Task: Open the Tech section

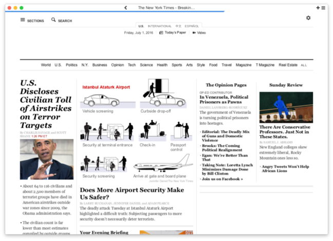Action: click(x=132, y=65)
